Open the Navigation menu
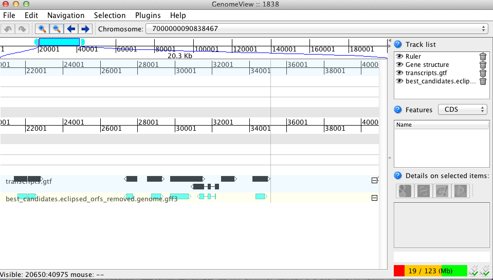The height and width of the screenshot is (280, 493). coord(66,15)
